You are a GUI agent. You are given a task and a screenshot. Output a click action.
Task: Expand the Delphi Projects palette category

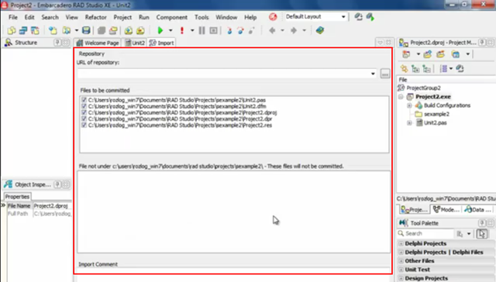pyautogui.click(x=401, y=244)
